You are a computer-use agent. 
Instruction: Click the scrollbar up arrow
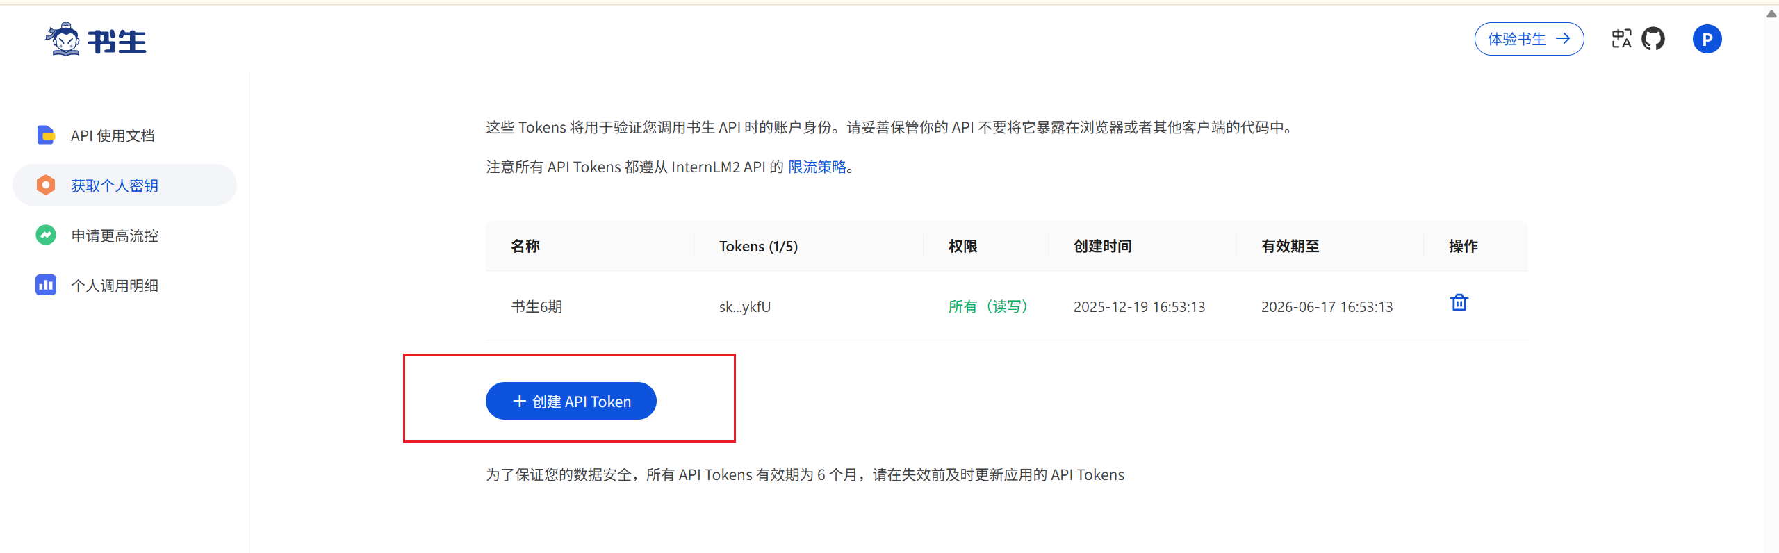(x=1771, y=14)
